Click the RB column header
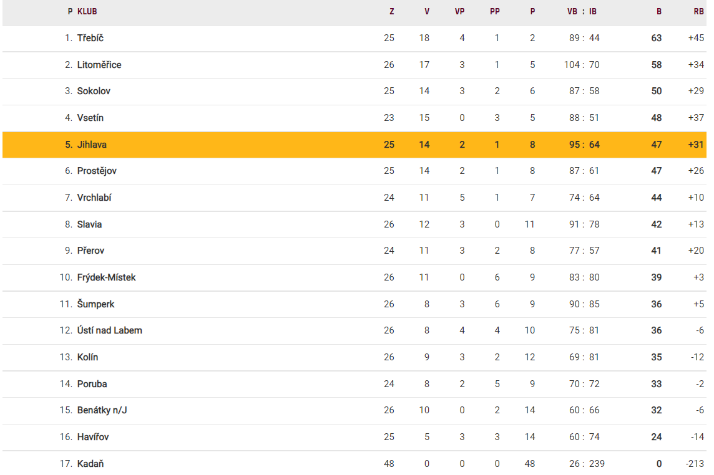The image size is (714, 475). tap(698, 11)
